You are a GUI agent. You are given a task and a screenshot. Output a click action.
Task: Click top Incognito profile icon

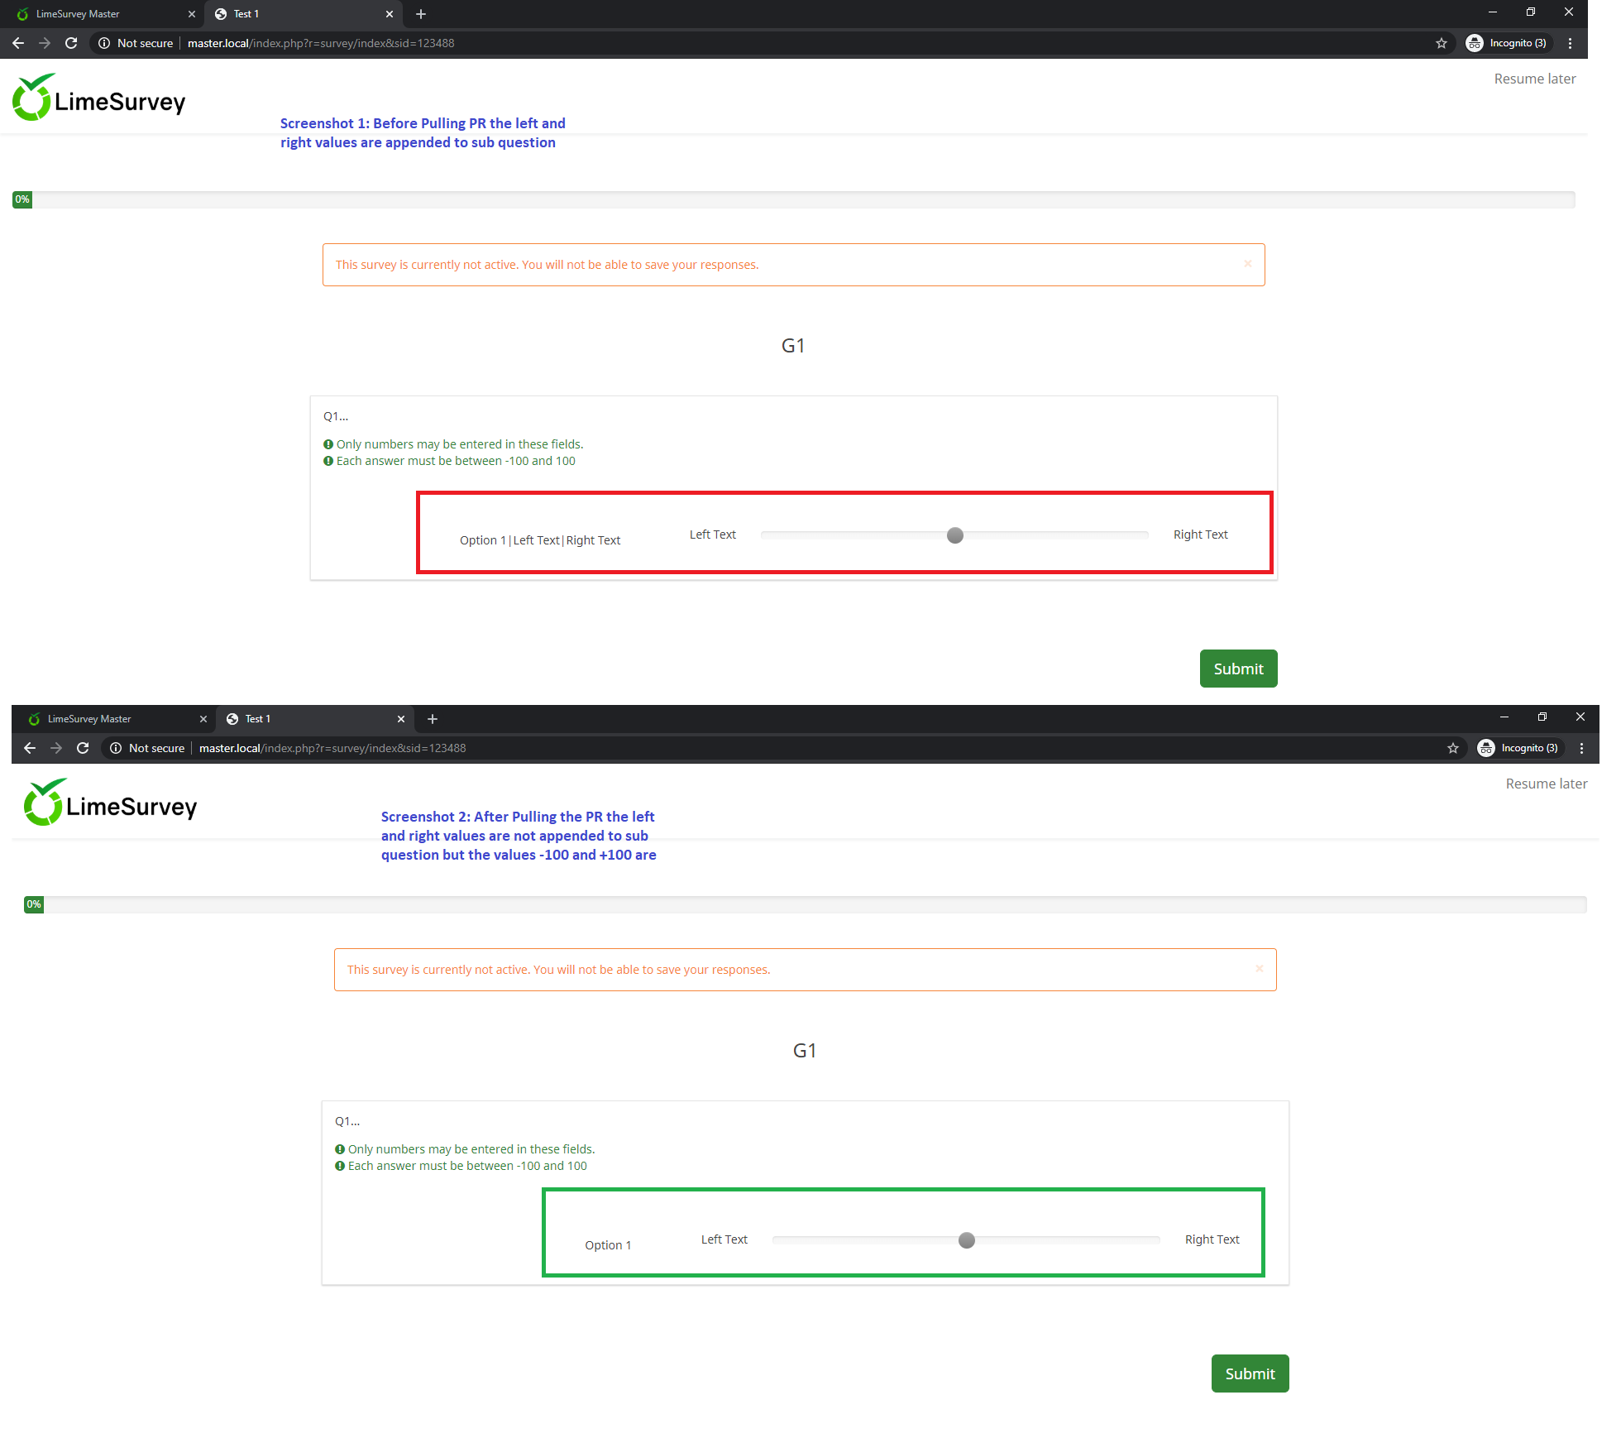(x=1475, y=43)
